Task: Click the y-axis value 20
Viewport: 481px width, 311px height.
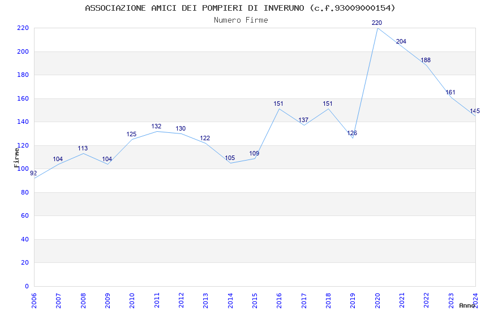Action: (25, 262)
